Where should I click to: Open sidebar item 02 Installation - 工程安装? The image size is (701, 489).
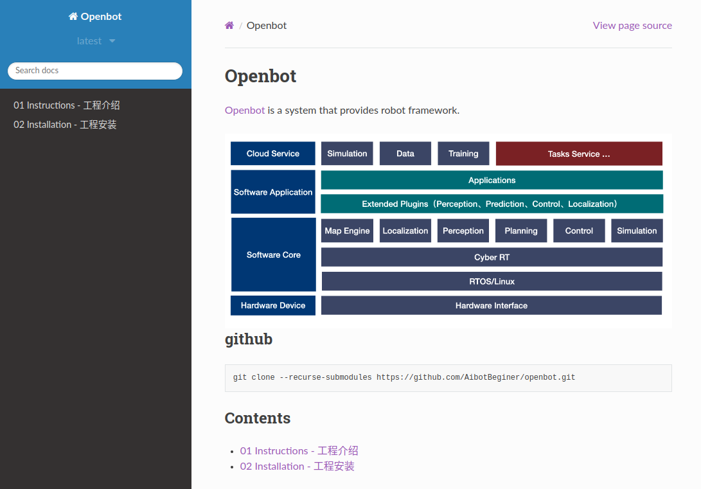(x=65, y=125)
